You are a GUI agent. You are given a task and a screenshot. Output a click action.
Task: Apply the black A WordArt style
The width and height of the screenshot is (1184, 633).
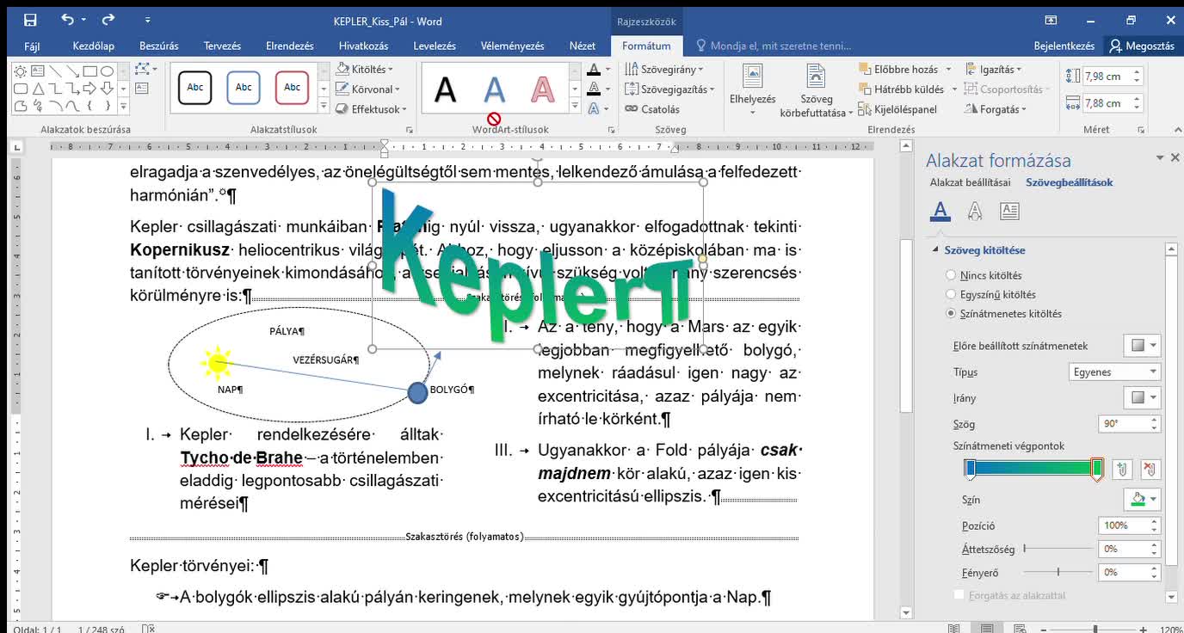pyautogui.click(x=445, y=89)
